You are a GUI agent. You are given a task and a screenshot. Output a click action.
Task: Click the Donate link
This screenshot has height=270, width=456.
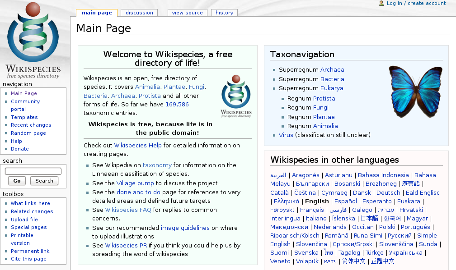(20, 149)
